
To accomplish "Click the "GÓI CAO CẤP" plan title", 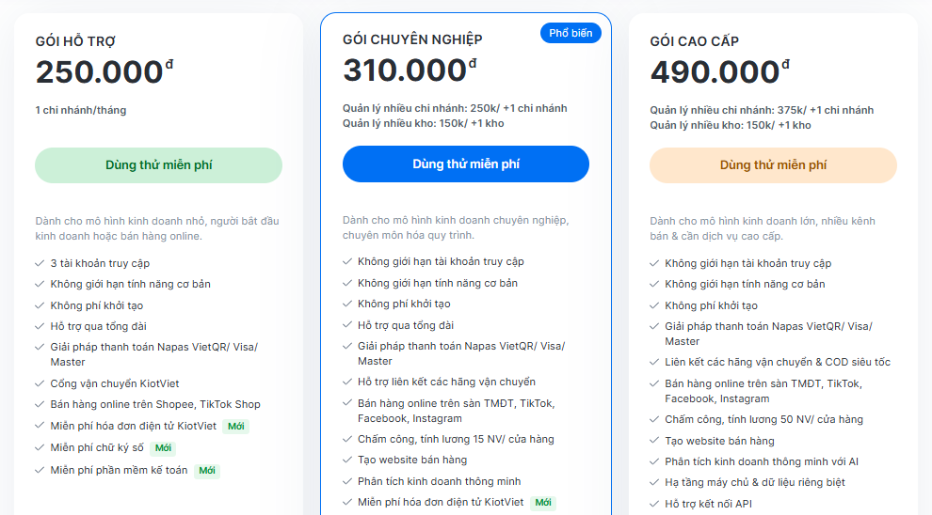I will [694, 41].
